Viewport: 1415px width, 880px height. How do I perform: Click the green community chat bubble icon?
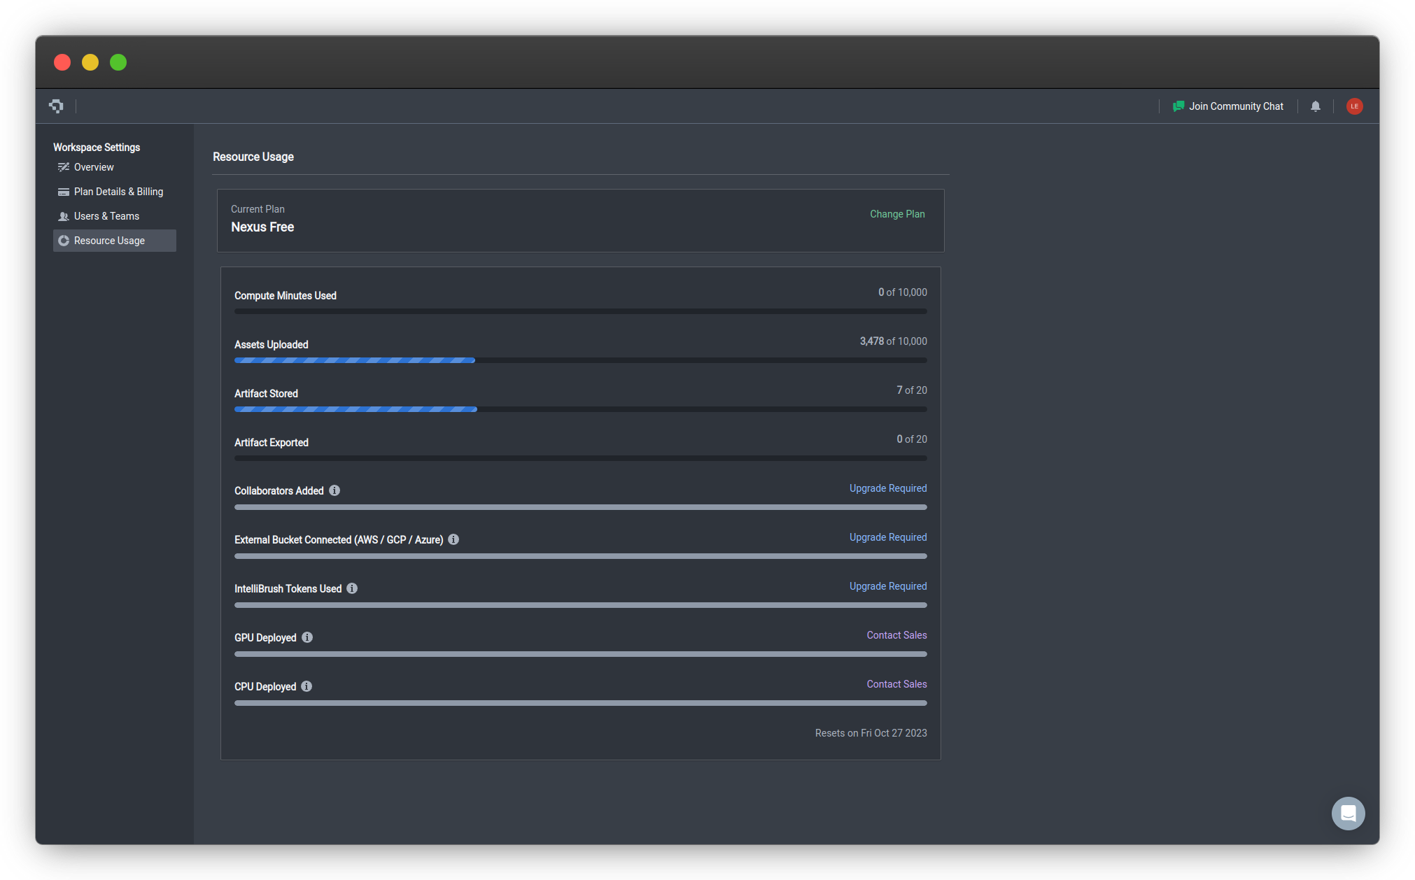[1178, 106]
